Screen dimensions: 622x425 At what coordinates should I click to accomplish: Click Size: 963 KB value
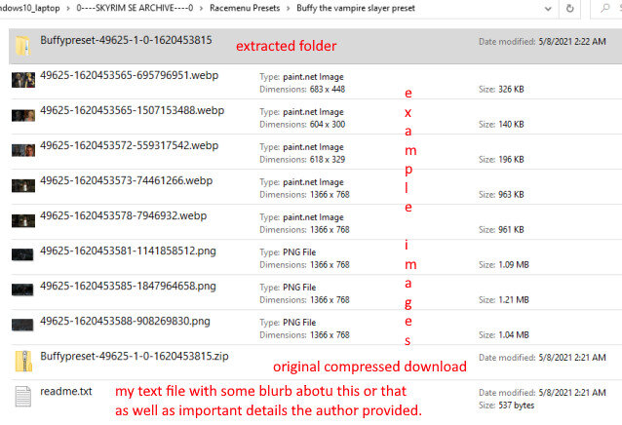point(501,195)
